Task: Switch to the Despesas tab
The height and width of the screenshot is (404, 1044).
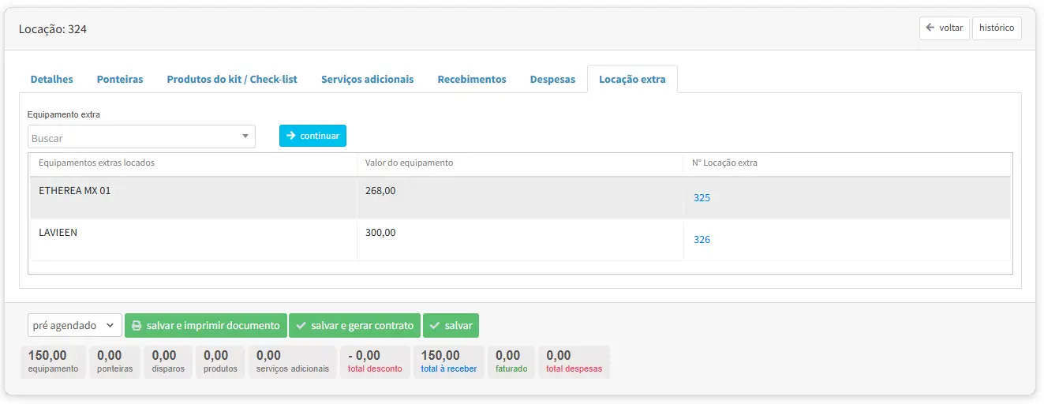Action: tap(552, 79)
